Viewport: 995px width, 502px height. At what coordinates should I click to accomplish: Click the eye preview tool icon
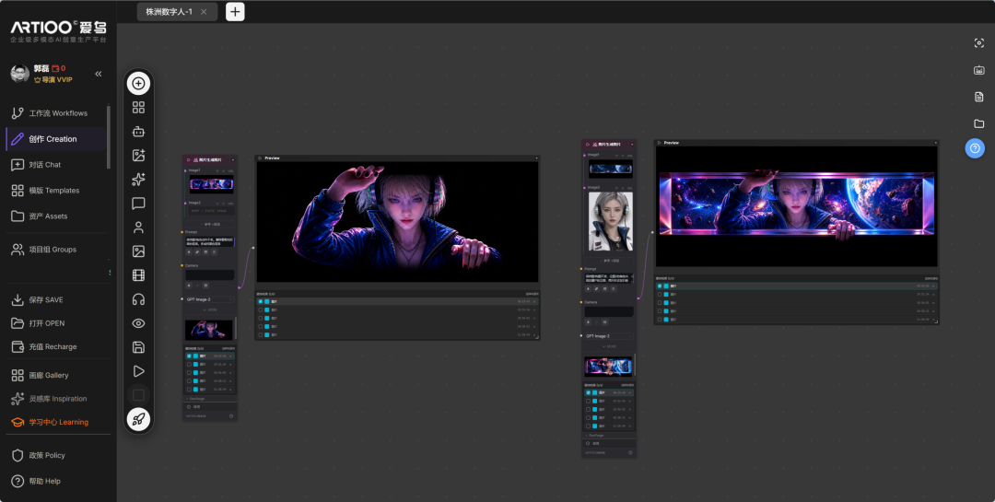click(x=138, y=323)
